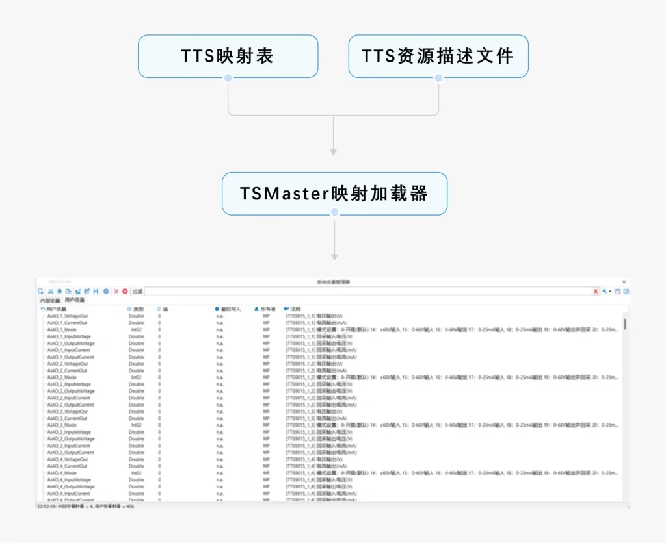
Task: Clear the filter with red X button
Action: 596,292
